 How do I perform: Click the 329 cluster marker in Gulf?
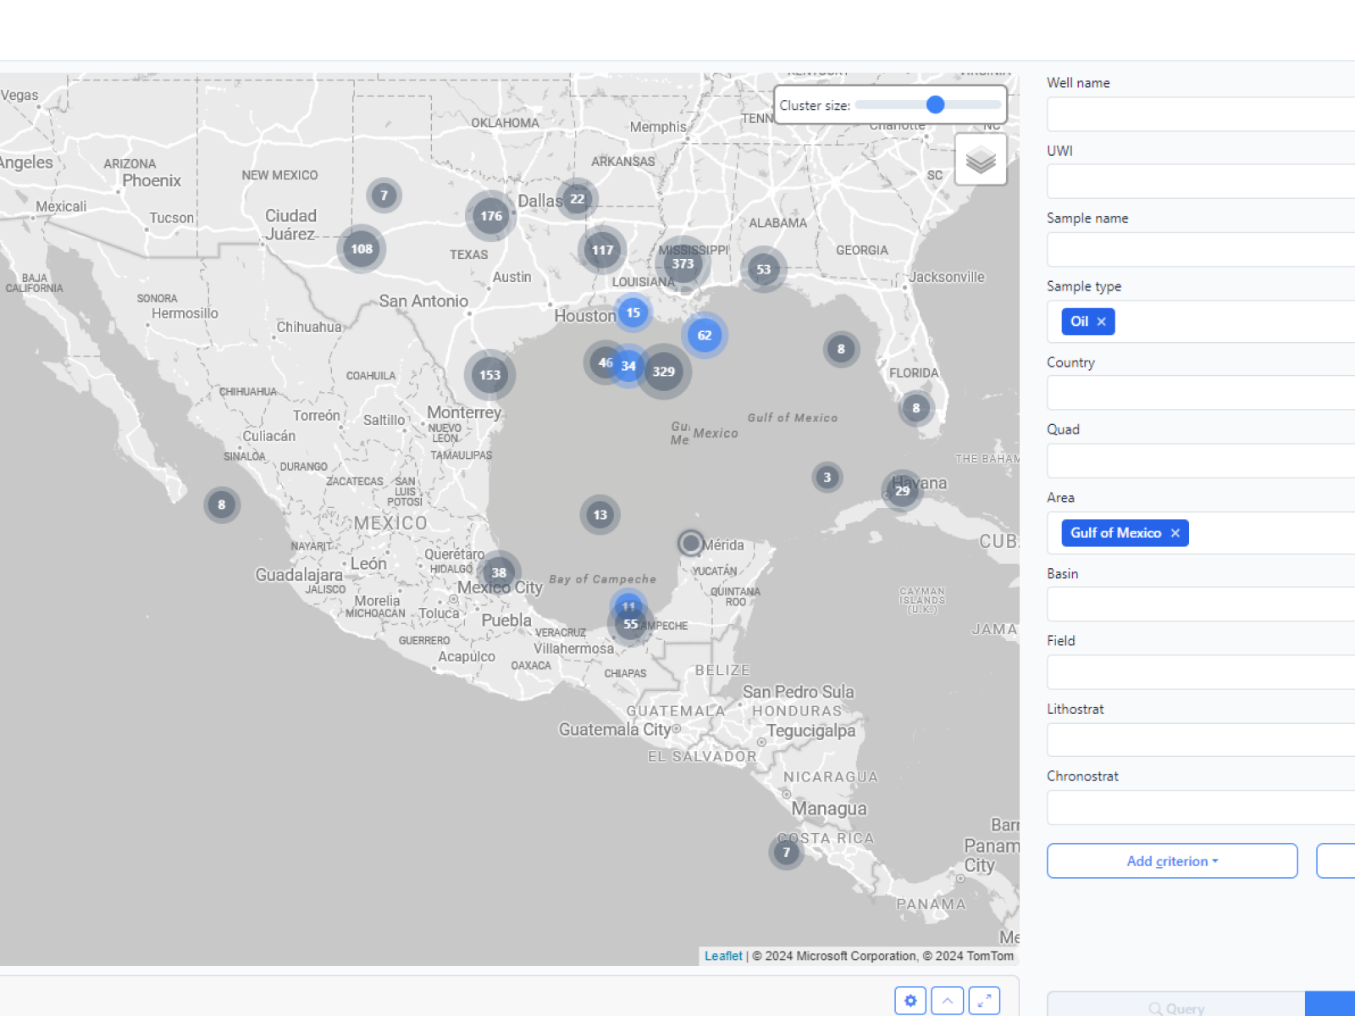coord(664,372)
